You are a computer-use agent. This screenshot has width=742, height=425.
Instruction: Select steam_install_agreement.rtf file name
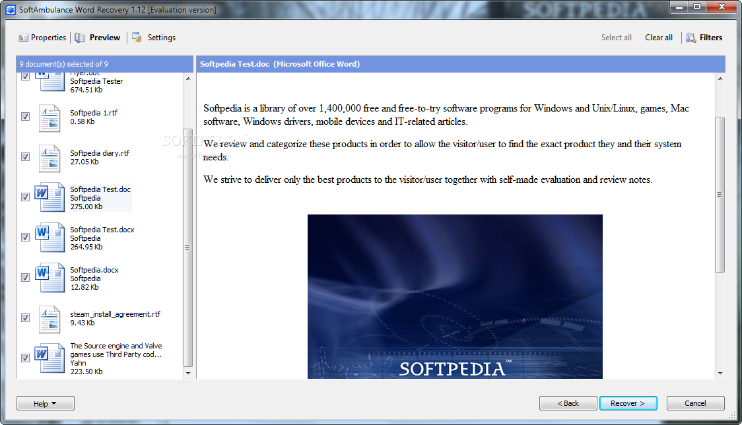pos(116,313)
